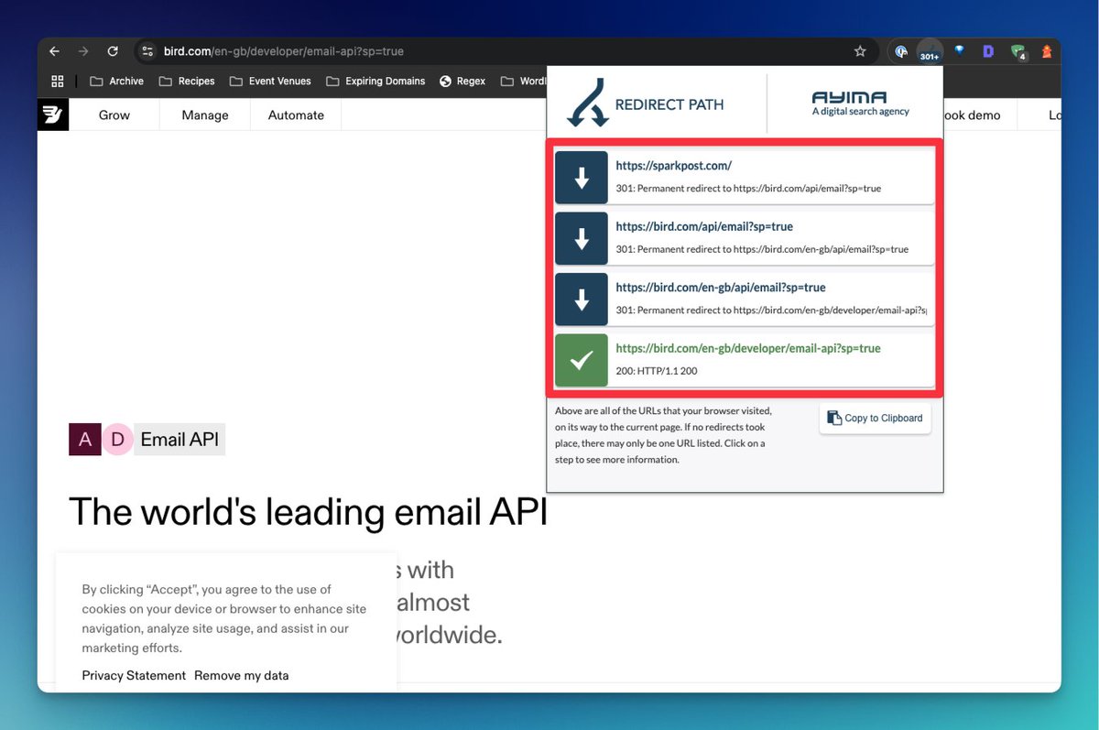Select the green developer/email-api URL step

coord(745,360)
